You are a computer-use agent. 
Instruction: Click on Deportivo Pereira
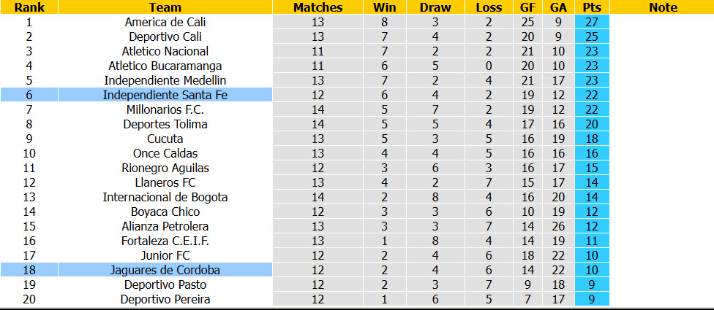[x=165, y=299]
